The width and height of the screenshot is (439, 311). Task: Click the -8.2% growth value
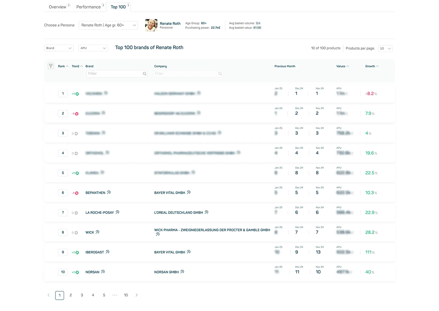tap(371, 94)
